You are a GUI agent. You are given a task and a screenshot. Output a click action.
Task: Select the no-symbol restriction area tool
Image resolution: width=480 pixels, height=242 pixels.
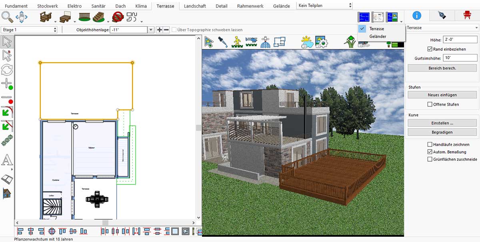[x=117, y=17]
